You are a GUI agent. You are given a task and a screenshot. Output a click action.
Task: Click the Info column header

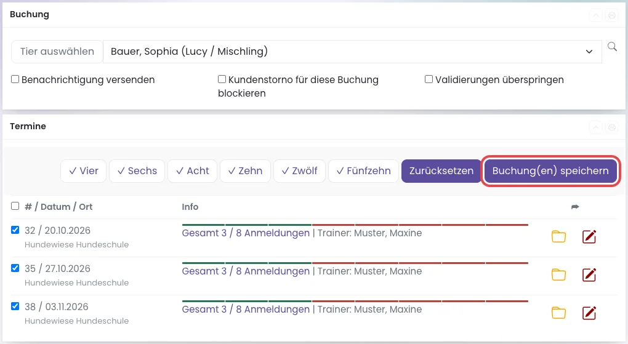point(190,207)
